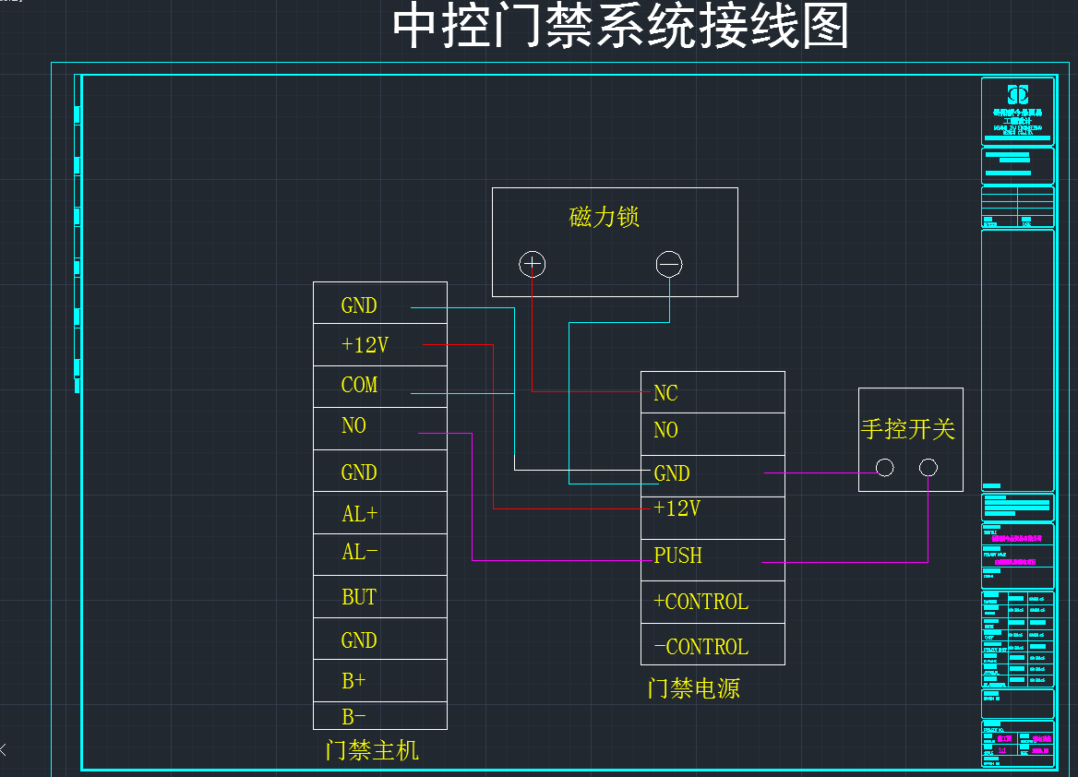Select NO terminal text in 门禁主机
1078x777 pixels.
(354, 424)
